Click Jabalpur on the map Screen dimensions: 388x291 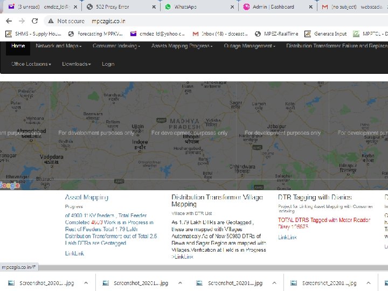coord(276,127)
